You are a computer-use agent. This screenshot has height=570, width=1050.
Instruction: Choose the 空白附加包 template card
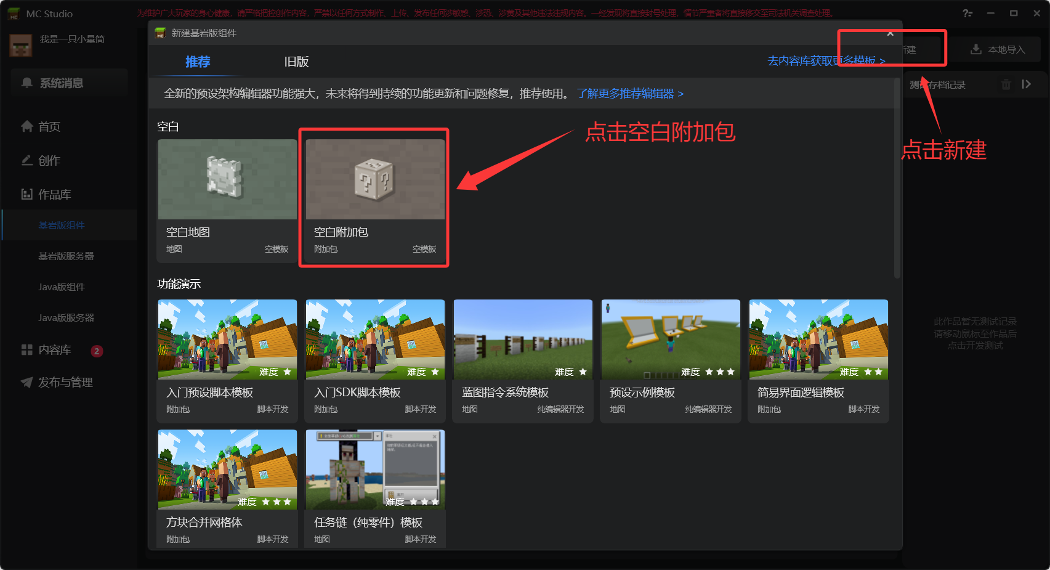(375, 201)
